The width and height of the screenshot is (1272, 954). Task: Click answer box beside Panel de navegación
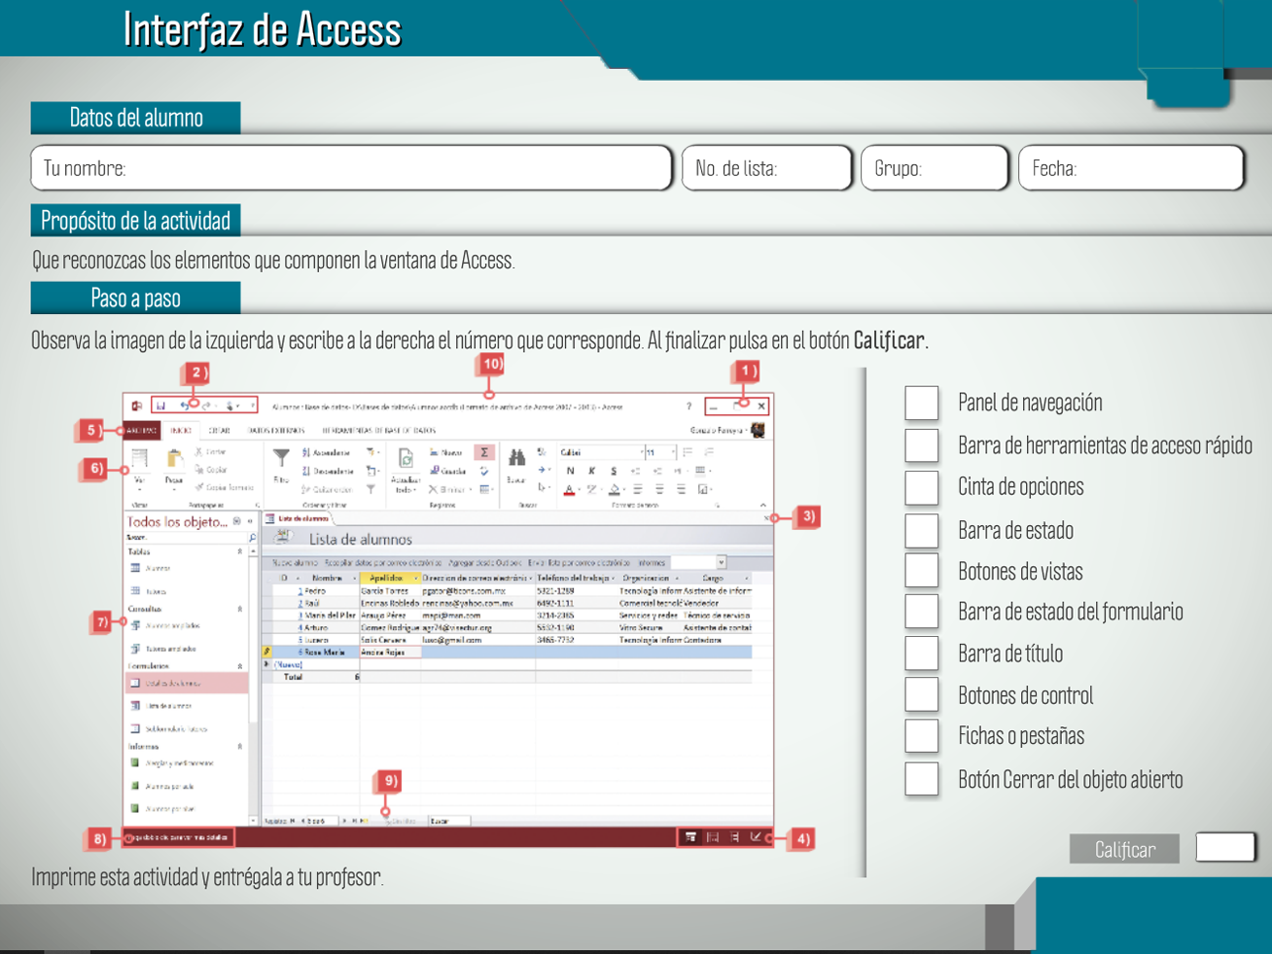921,403
